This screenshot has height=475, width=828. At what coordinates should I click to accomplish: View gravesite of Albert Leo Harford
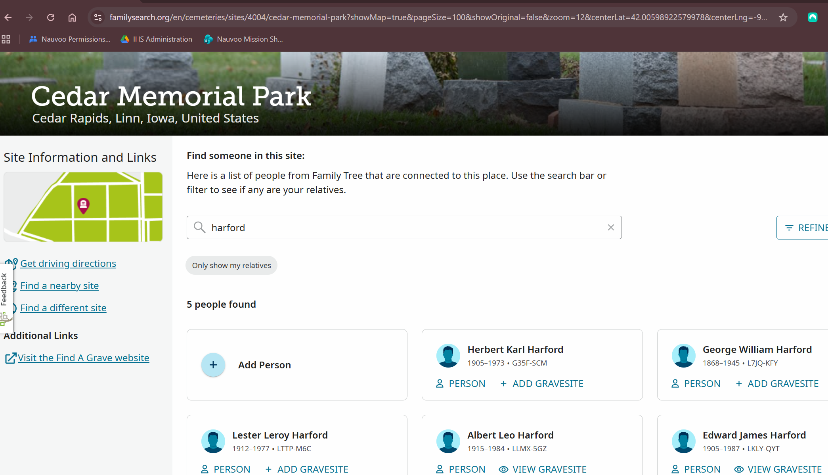point(543,469)
